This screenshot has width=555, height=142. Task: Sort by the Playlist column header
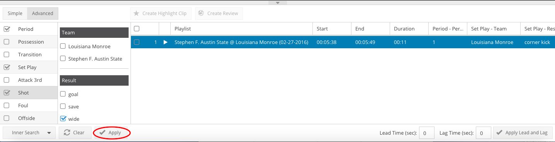coord(241,29)
